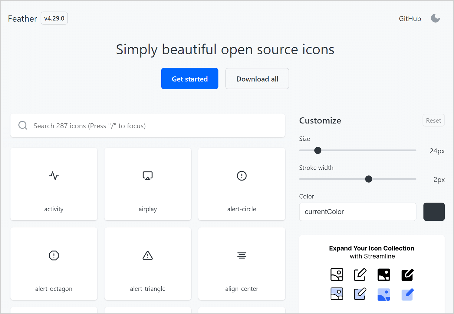Click the alert-circle icon
The image size is (454, 314).
click(x=242, y=176)
